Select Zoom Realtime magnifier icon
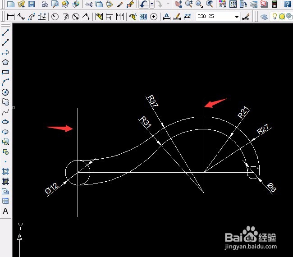 point(189,4)
